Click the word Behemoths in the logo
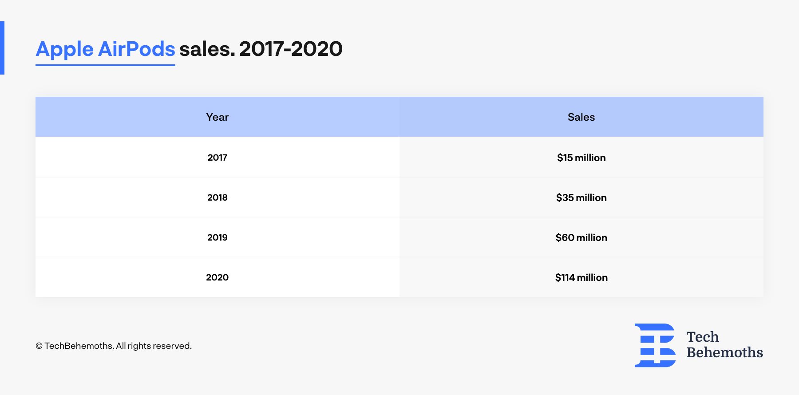The width and height of the screenshot is (799, 395). pos(724,352)
